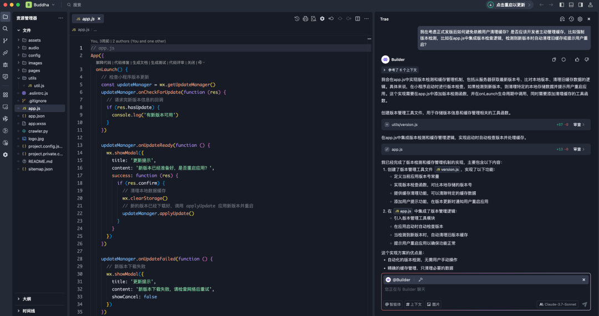Click the hammer tools icon next to @Builder

click(420, 280)
